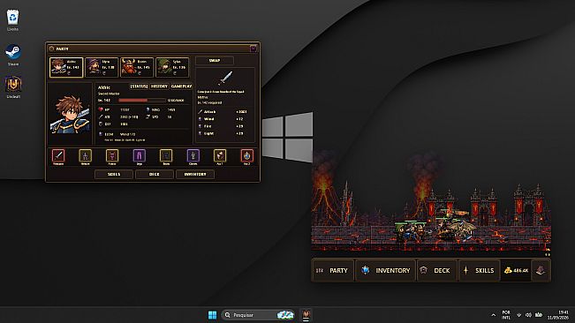Viewport: 575px width, 323px height.
Task: Click the ship icon at menu bar end
Action: click(541, 270)
